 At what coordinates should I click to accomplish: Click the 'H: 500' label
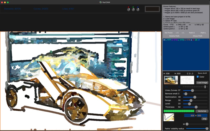pyautogui.click(x=177, y=74)
